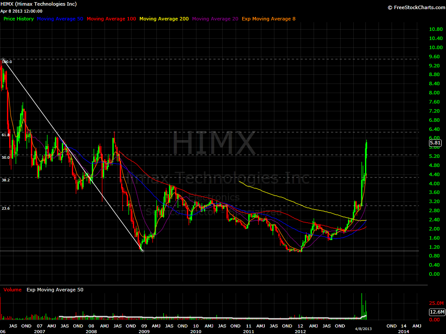Select the 61.8 Fibonacci level label
The height and width of the screenshot is (334, 446).
coord(6,135)
